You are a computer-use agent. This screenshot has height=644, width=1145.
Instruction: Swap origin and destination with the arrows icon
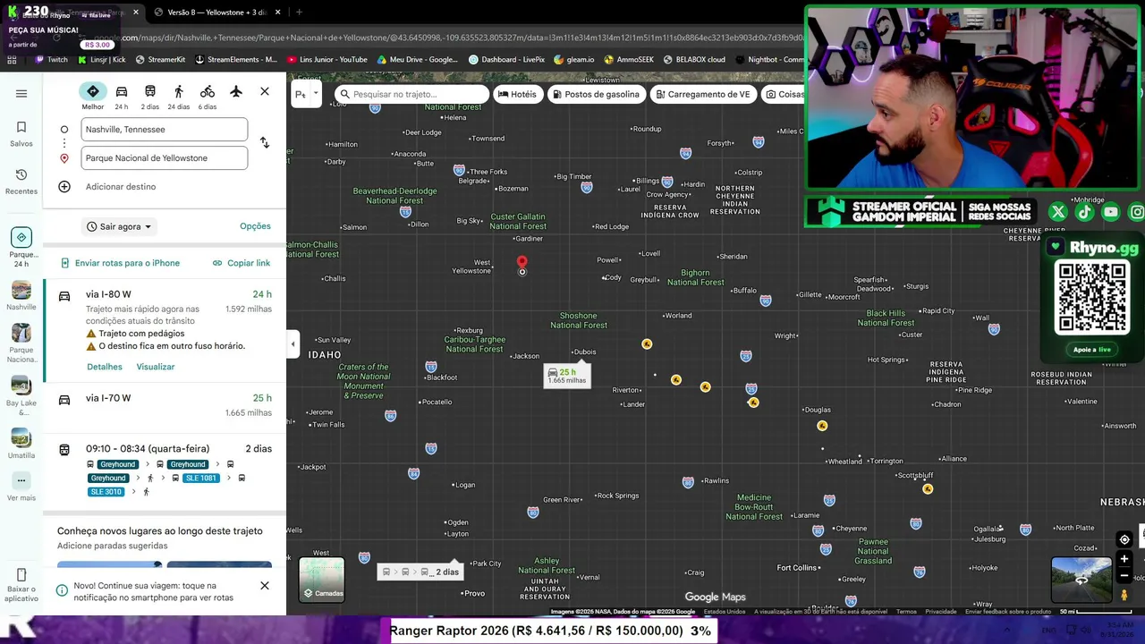point(264,143)
